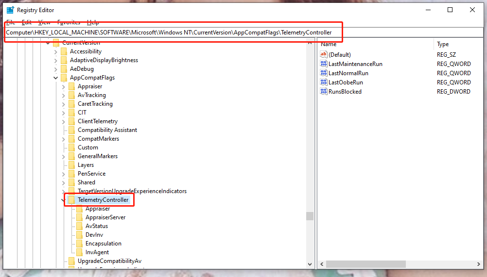The image size is (487, 277).
Task: Click the AdaptiveDisplayBrightness folder icon
Action: (x=64, y=60)
